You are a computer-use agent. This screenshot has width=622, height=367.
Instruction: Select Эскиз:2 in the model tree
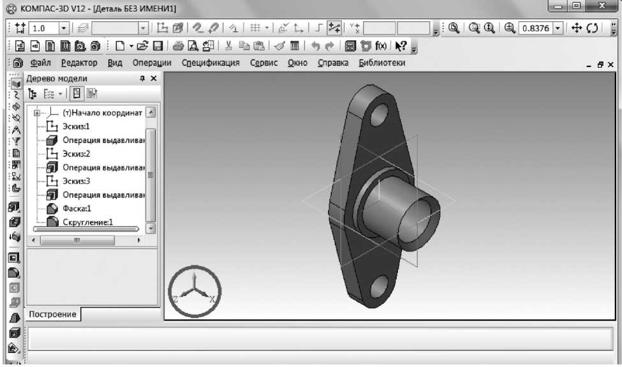pyautogui.click(x=76, y=154)
